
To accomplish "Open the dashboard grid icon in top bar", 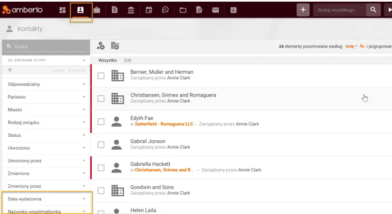I will coord(63,10).
